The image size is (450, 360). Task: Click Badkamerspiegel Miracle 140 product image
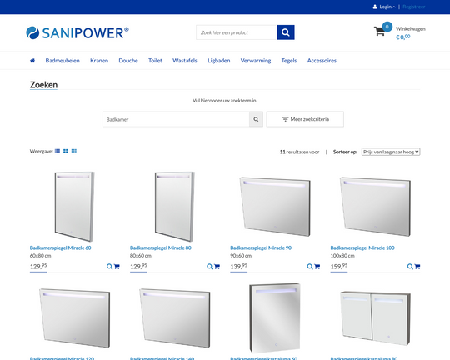point(175,318)
